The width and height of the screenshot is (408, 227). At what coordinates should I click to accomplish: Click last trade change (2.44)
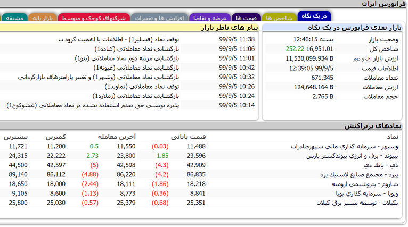click(x=90, y=184)
